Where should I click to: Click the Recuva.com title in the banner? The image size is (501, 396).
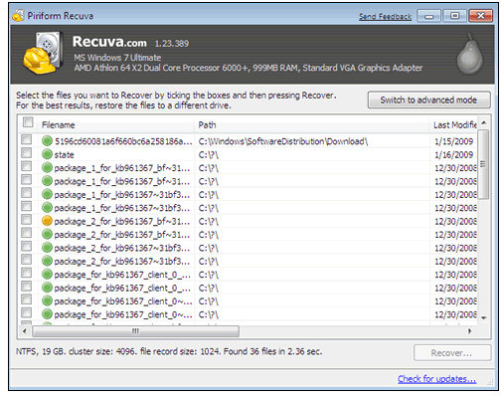[109, 42]
